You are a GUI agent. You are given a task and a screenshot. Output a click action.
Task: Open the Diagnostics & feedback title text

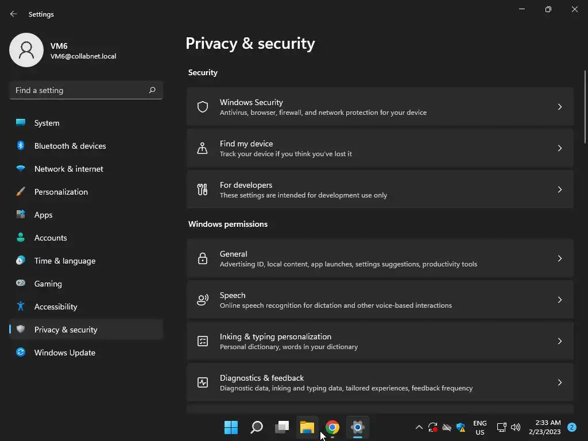pos(262,378)
